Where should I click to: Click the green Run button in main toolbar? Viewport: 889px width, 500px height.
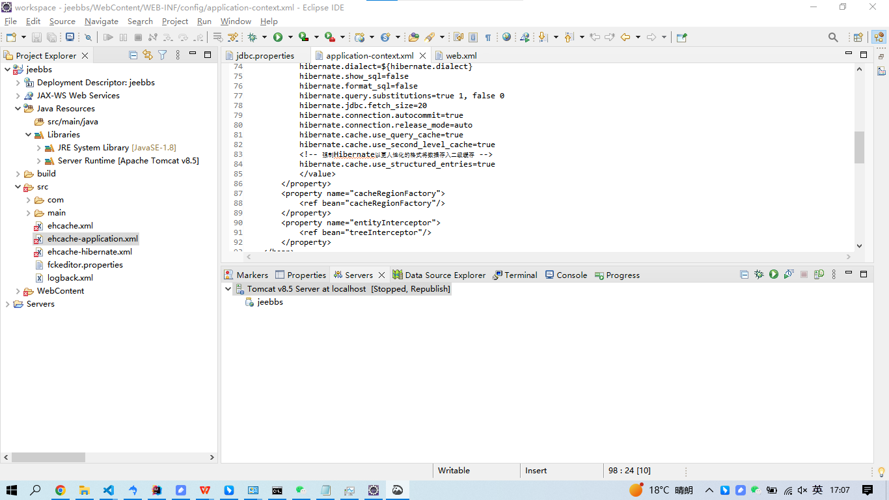(278, 38)
